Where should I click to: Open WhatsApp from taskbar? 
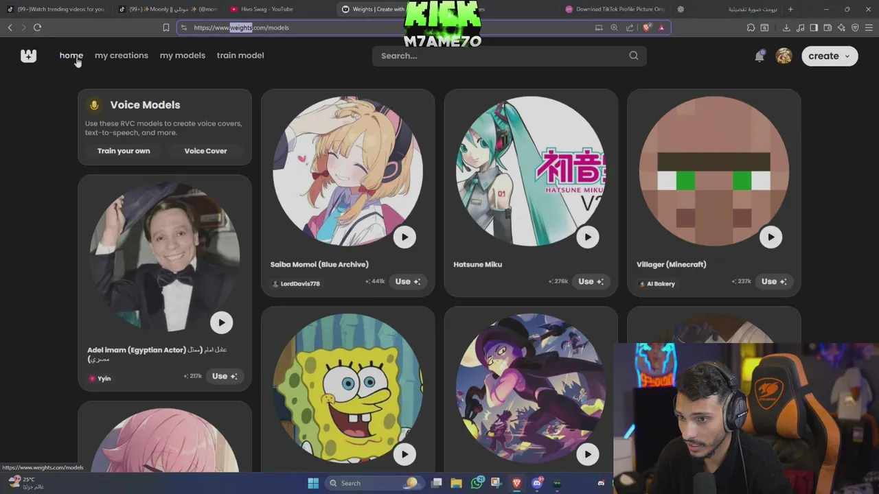coord(477,483)
